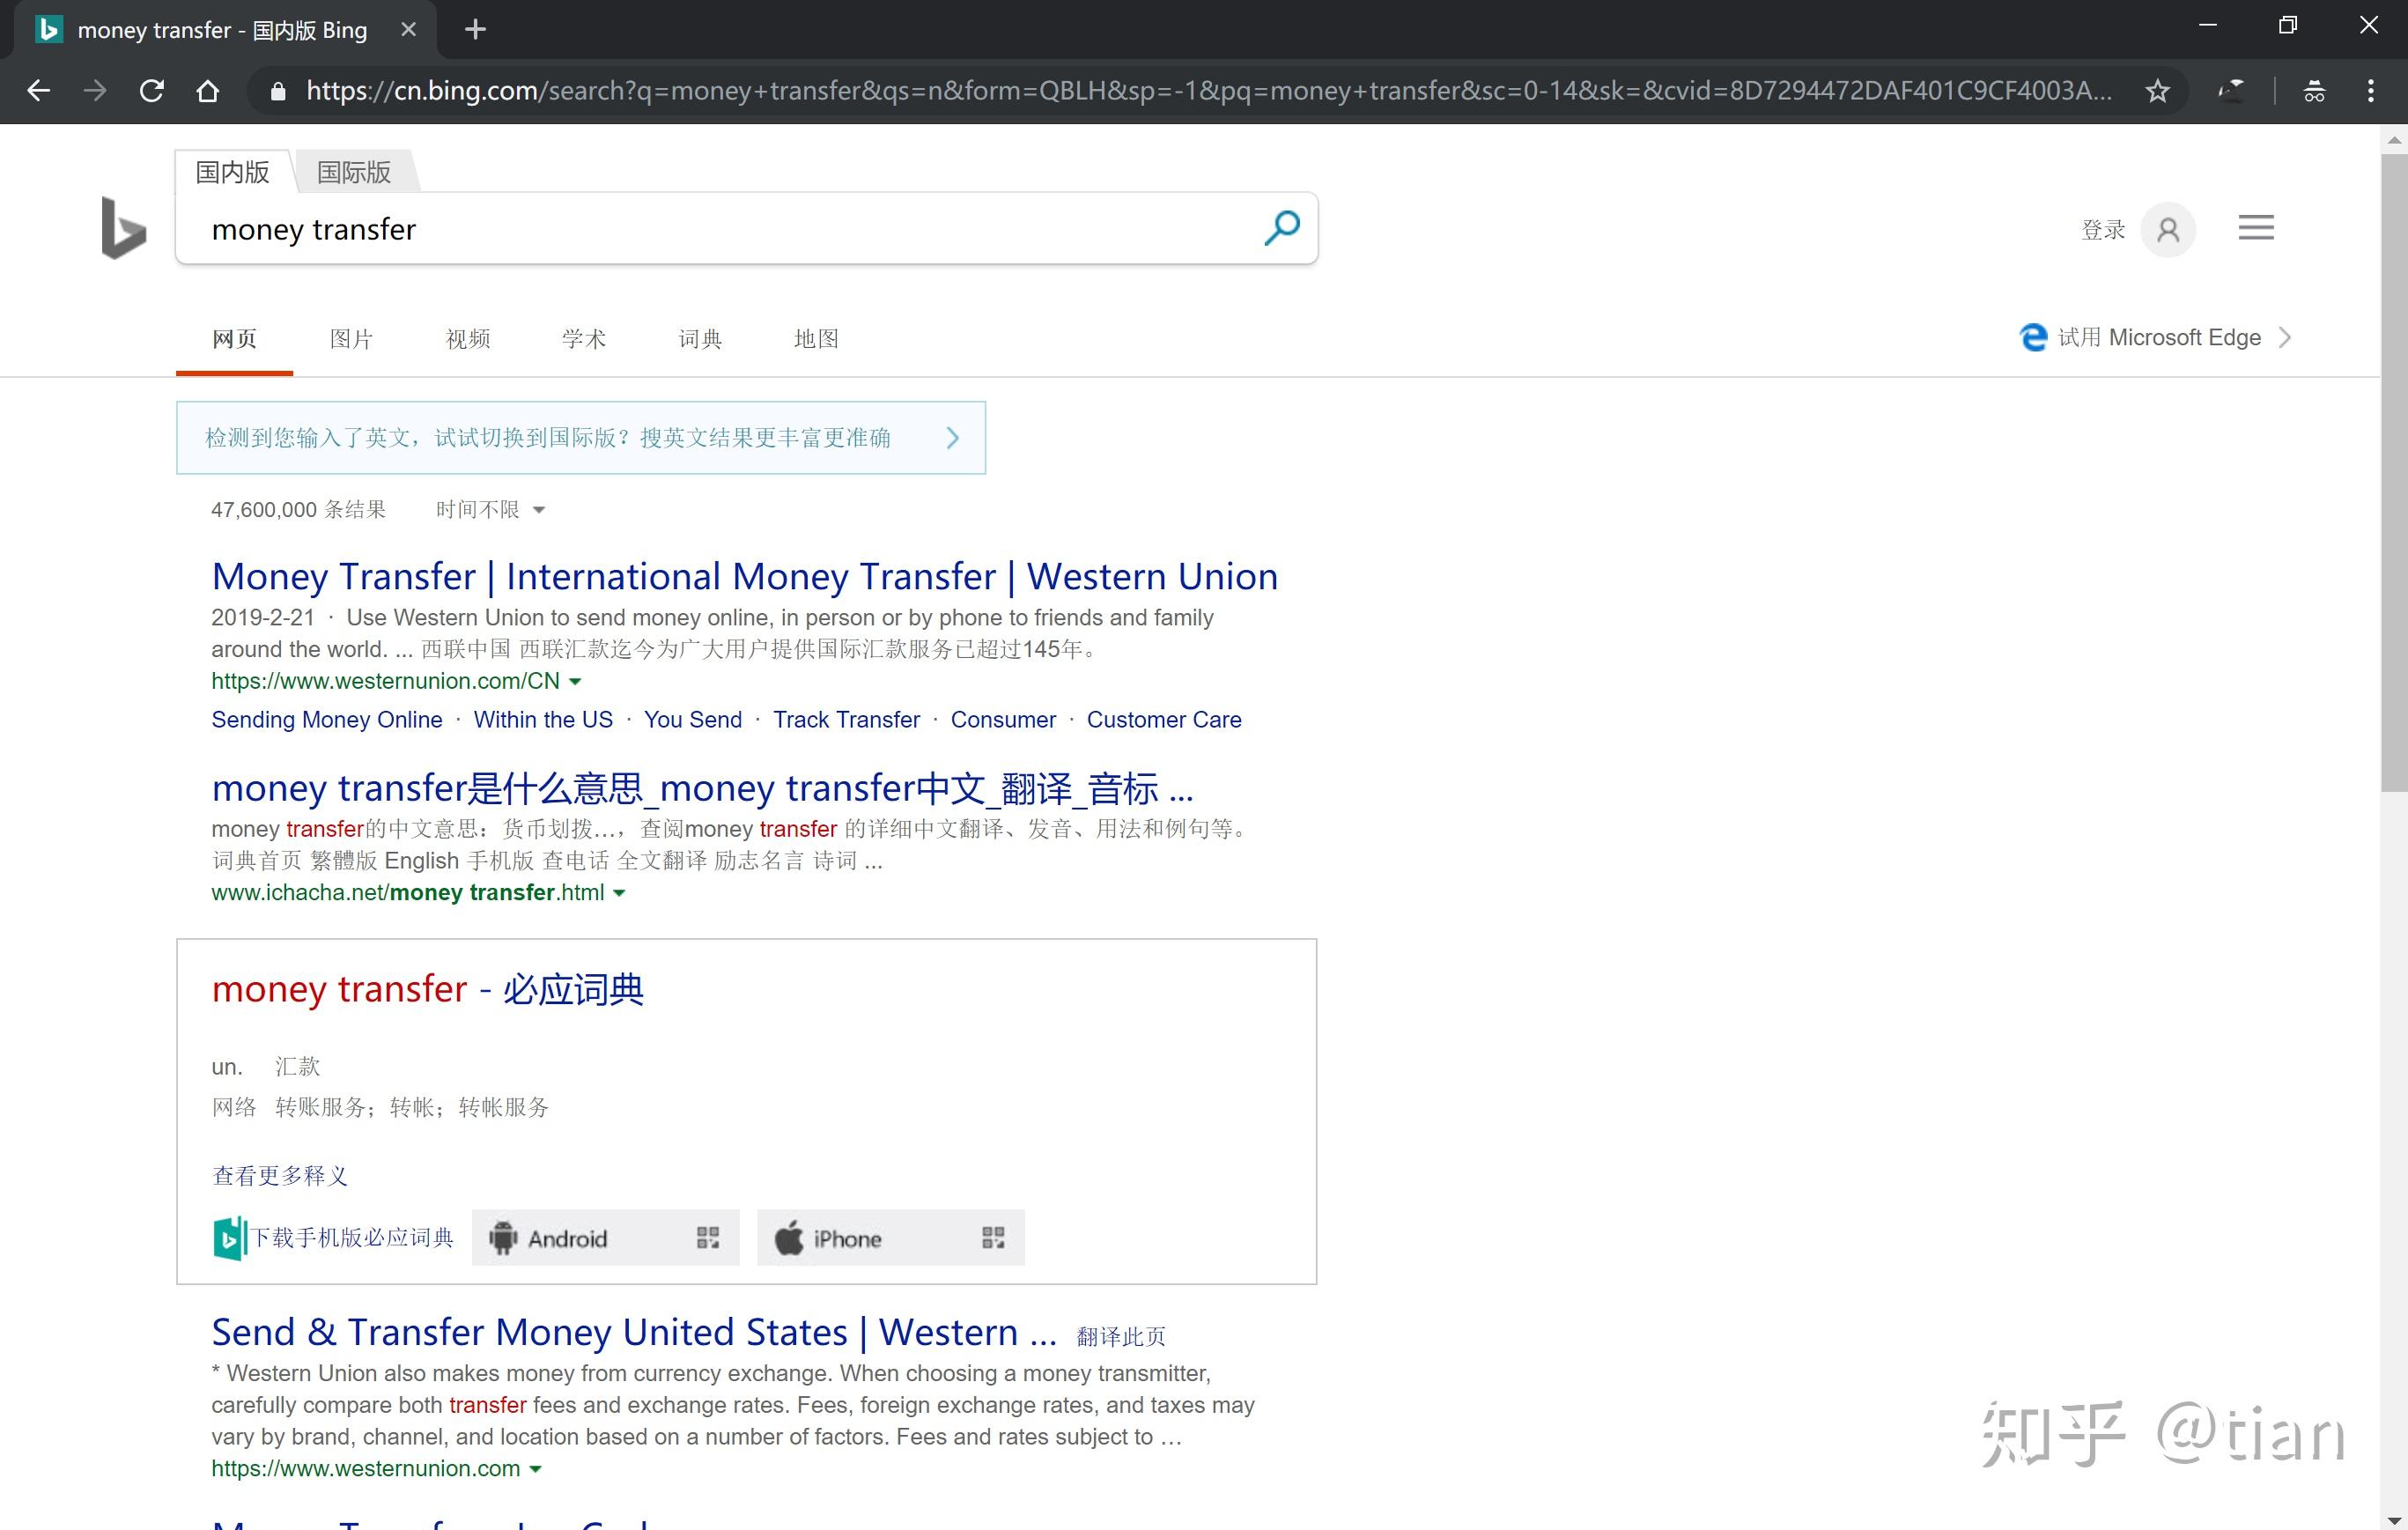
Task: Open the money transfer - 必应词典 heading
Action: pyautogui.click(x=428, y=989)
